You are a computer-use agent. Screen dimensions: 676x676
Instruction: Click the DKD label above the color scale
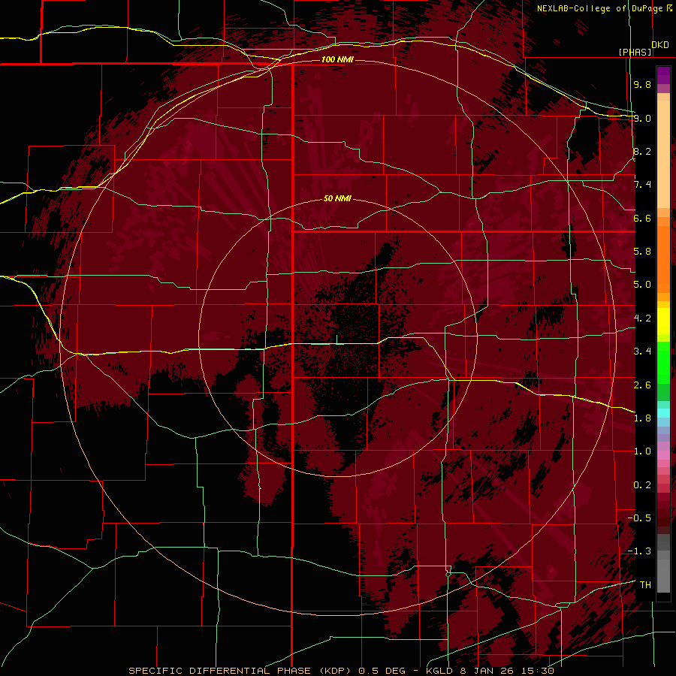660,44
